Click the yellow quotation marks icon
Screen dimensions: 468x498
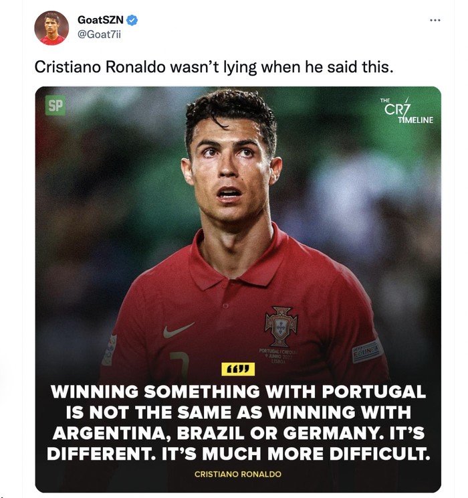pyautogui.click(x=239, y=369)
